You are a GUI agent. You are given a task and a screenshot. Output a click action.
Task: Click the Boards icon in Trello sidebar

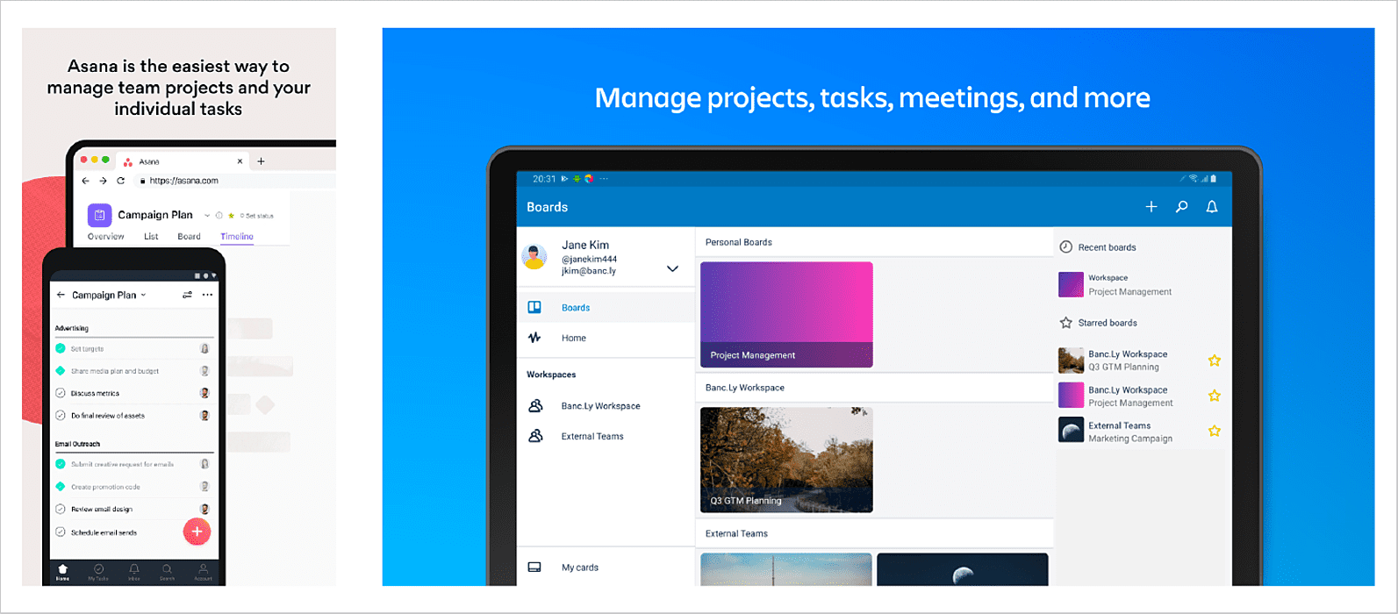point(534,307)
